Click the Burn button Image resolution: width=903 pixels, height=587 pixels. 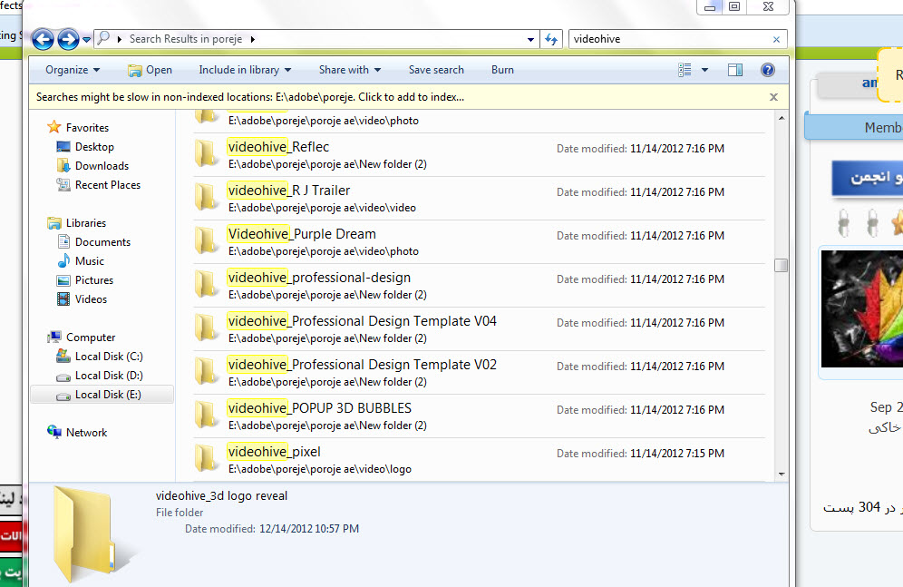pyautogui.click(x=502, y=70)
